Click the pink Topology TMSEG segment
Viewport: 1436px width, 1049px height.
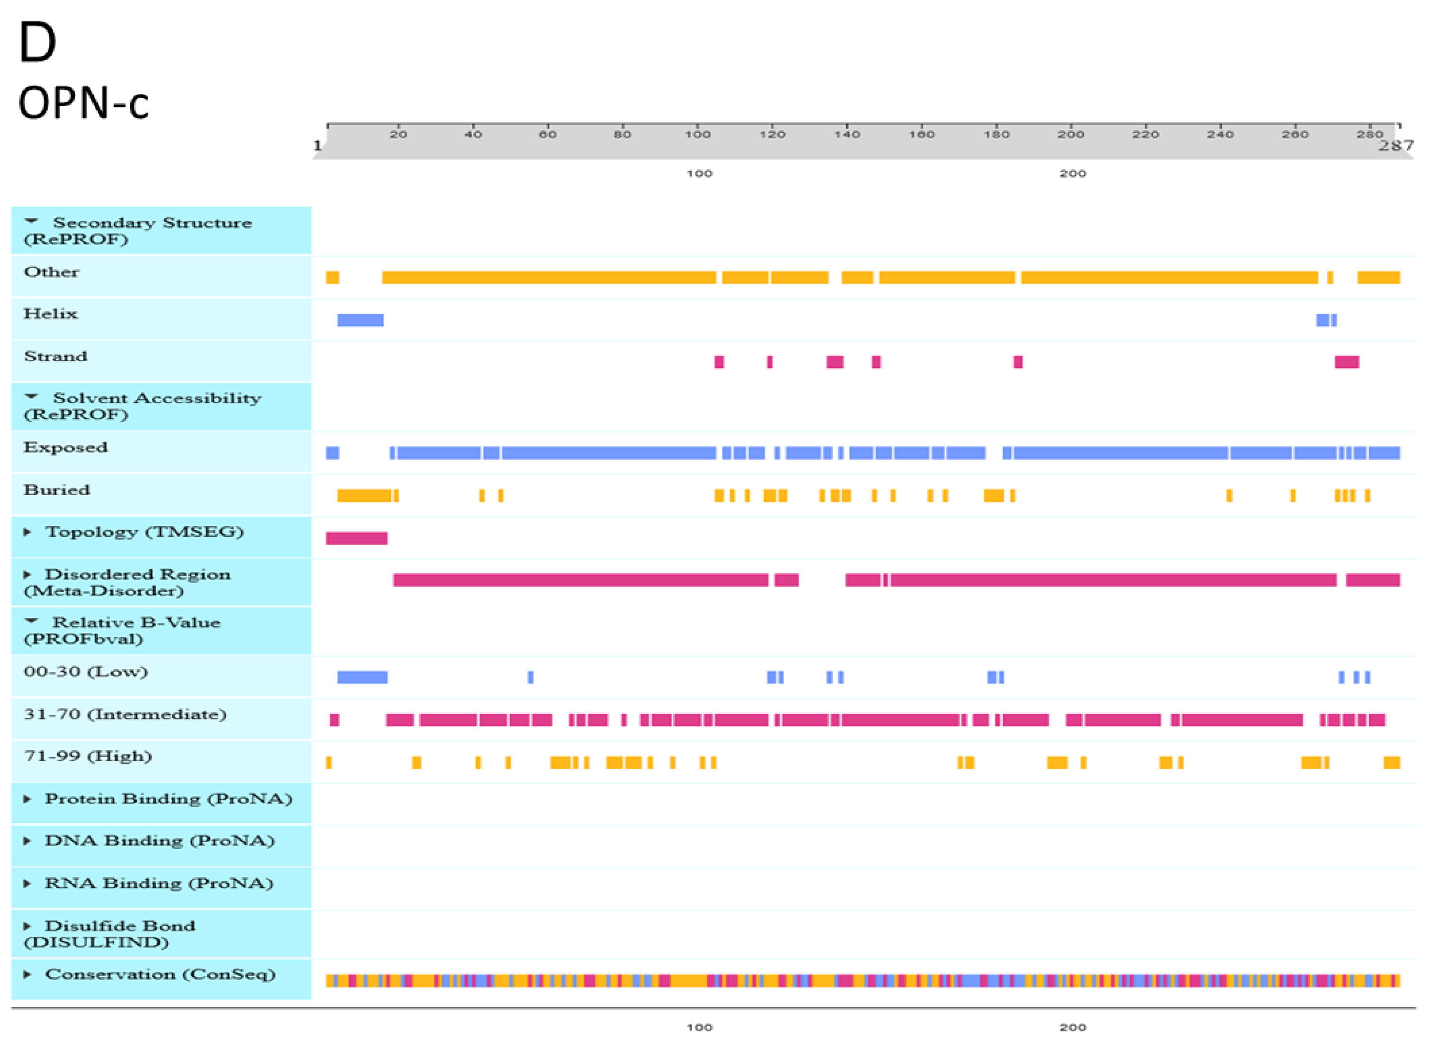(x=356, y=539)
